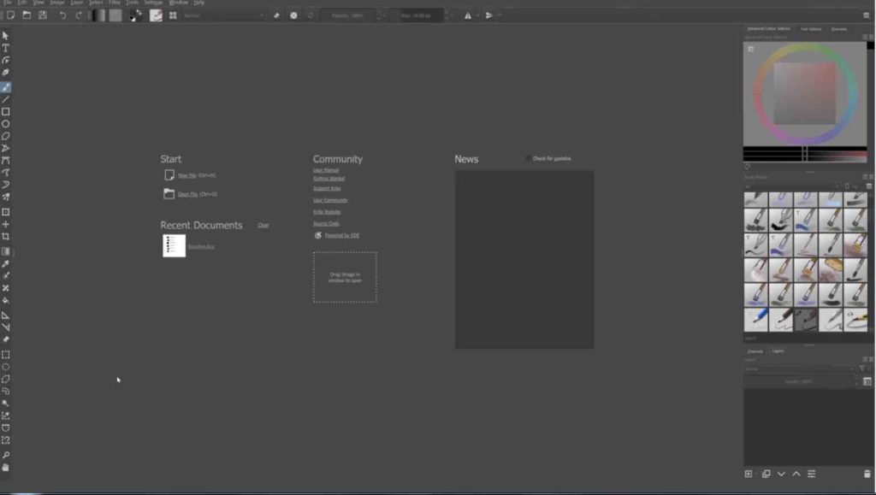The height and width of the screenshot is (495, 876).
Task: Click the delete layer trash icon
Action: [x=867, y=474]
